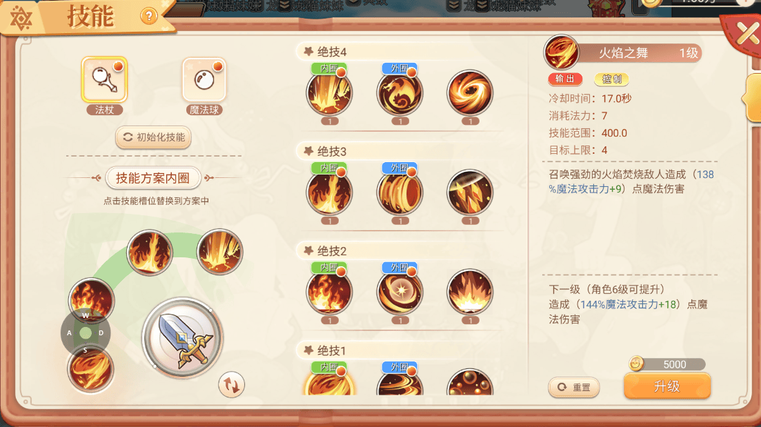Select the 法杖 staff weapon icon

click(104, 79)
